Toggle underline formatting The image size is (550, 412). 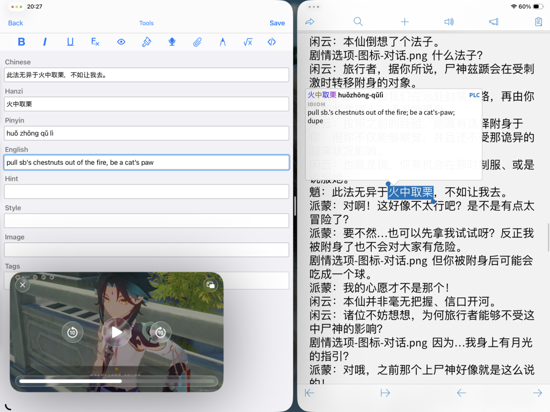click(70, 42)
